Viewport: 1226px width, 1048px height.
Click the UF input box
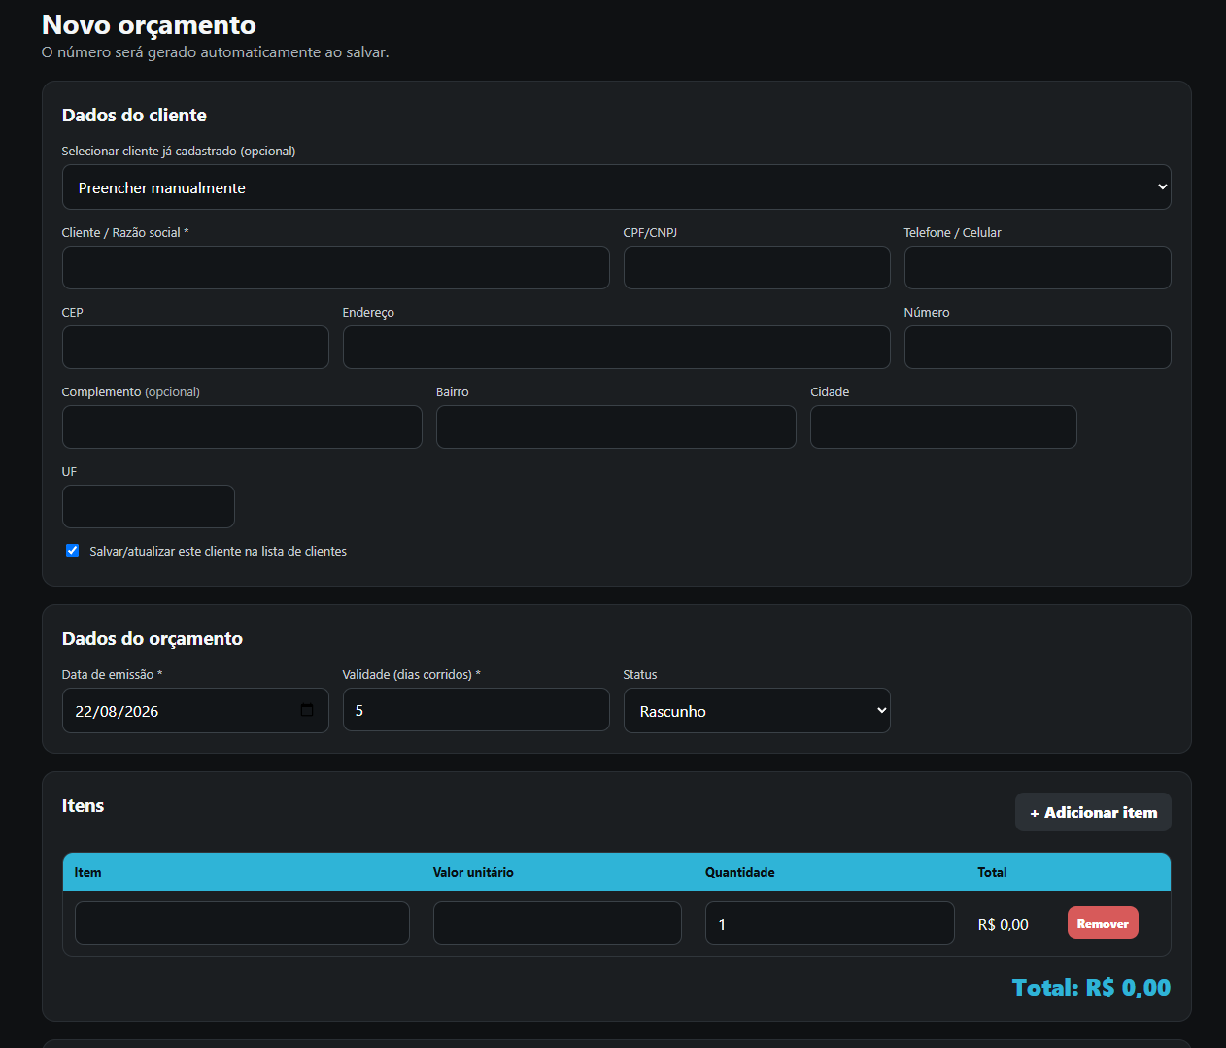click(149, 506)
